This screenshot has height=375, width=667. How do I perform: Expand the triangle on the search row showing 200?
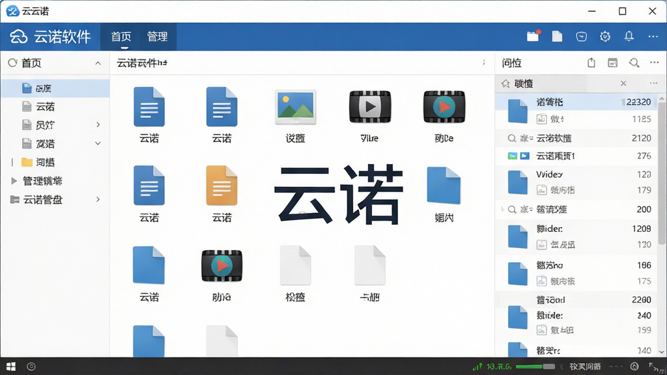pos(502,209)
